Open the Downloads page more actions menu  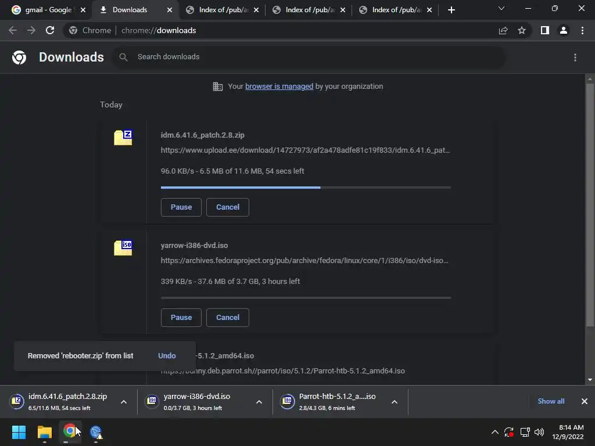(x=575, y=57)
